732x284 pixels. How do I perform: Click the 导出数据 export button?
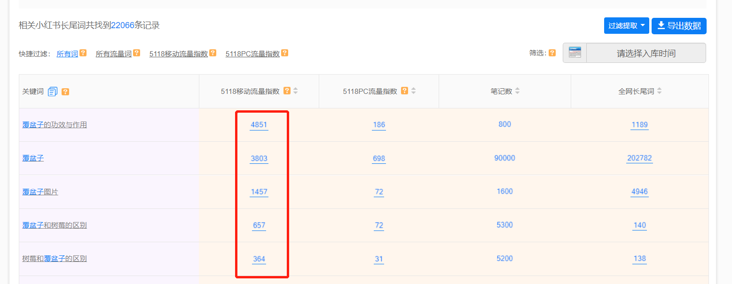(678, 26)
